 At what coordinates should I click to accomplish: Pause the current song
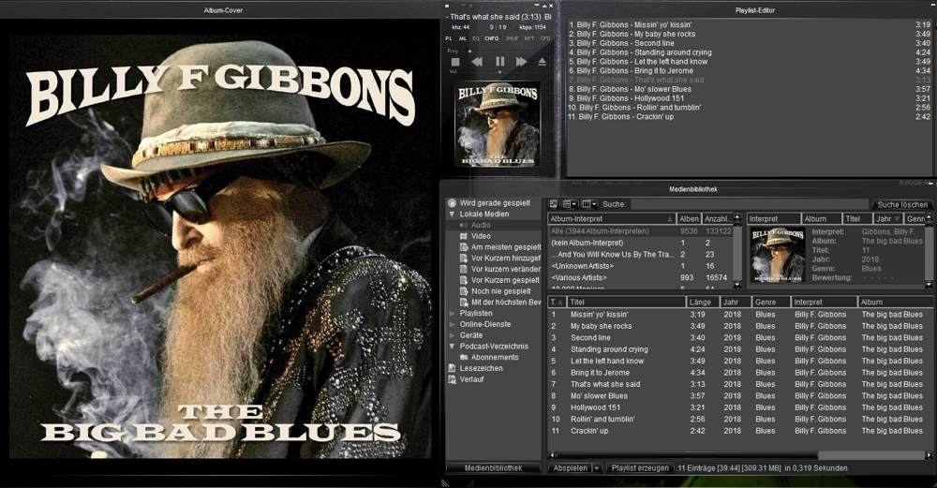(499, 62)
